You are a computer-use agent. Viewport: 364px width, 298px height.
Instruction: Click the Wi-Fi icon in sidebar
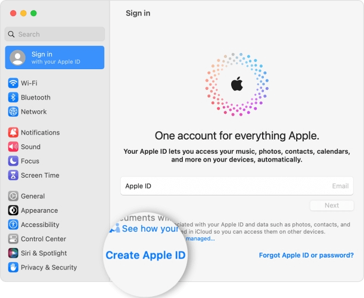13,83
